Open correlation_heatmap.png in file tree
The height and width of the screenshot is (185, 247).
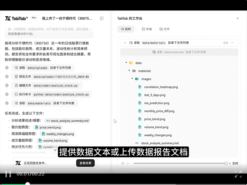pyautogui.click(x=161, y=87)
